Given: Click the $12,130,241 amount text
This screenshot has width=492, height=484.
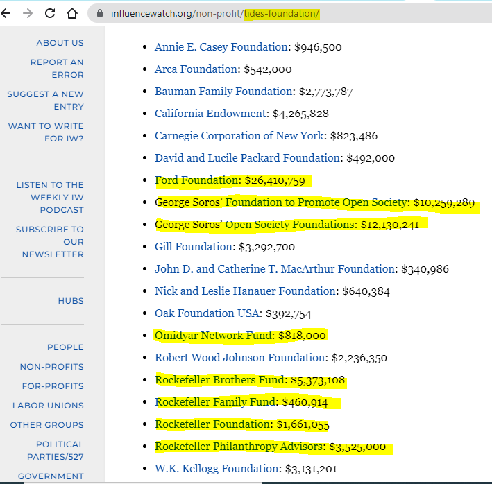Looking at the screenshot, I should [x=390, y=225].
